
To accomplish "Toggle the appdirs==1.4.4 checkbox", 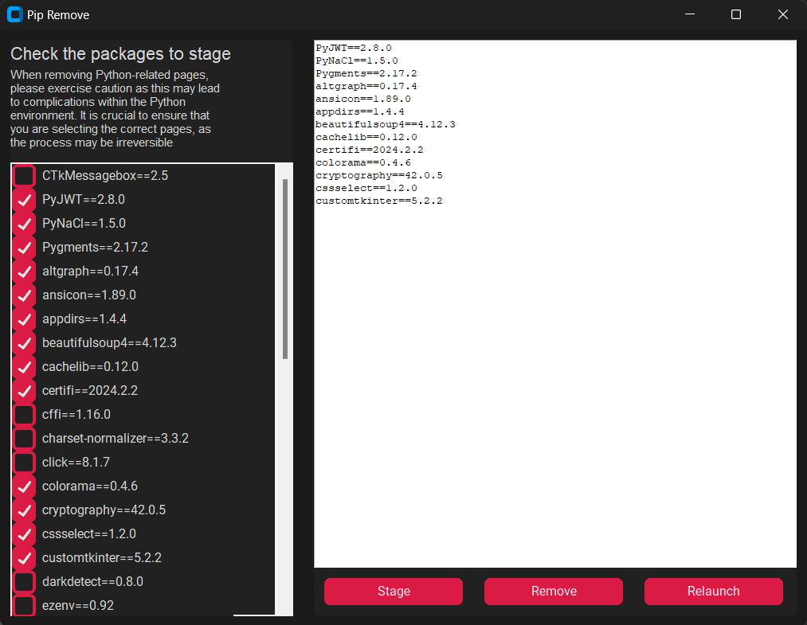I will pos(24,319).
